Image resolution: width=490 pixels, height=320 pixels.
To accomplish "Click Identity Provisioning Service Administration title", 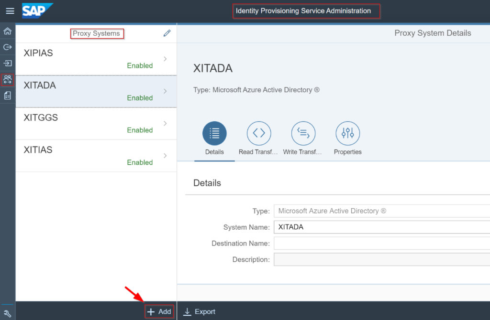I will coord(303,11).
